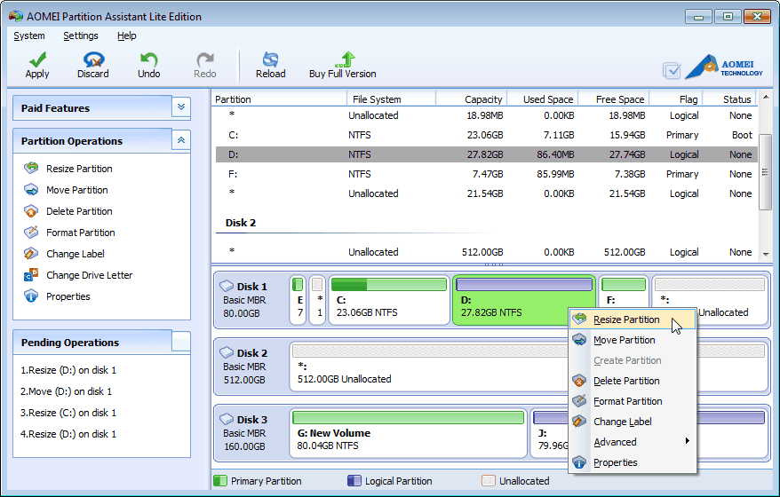
Task: Open the Help menu
Action: (126, 35)
